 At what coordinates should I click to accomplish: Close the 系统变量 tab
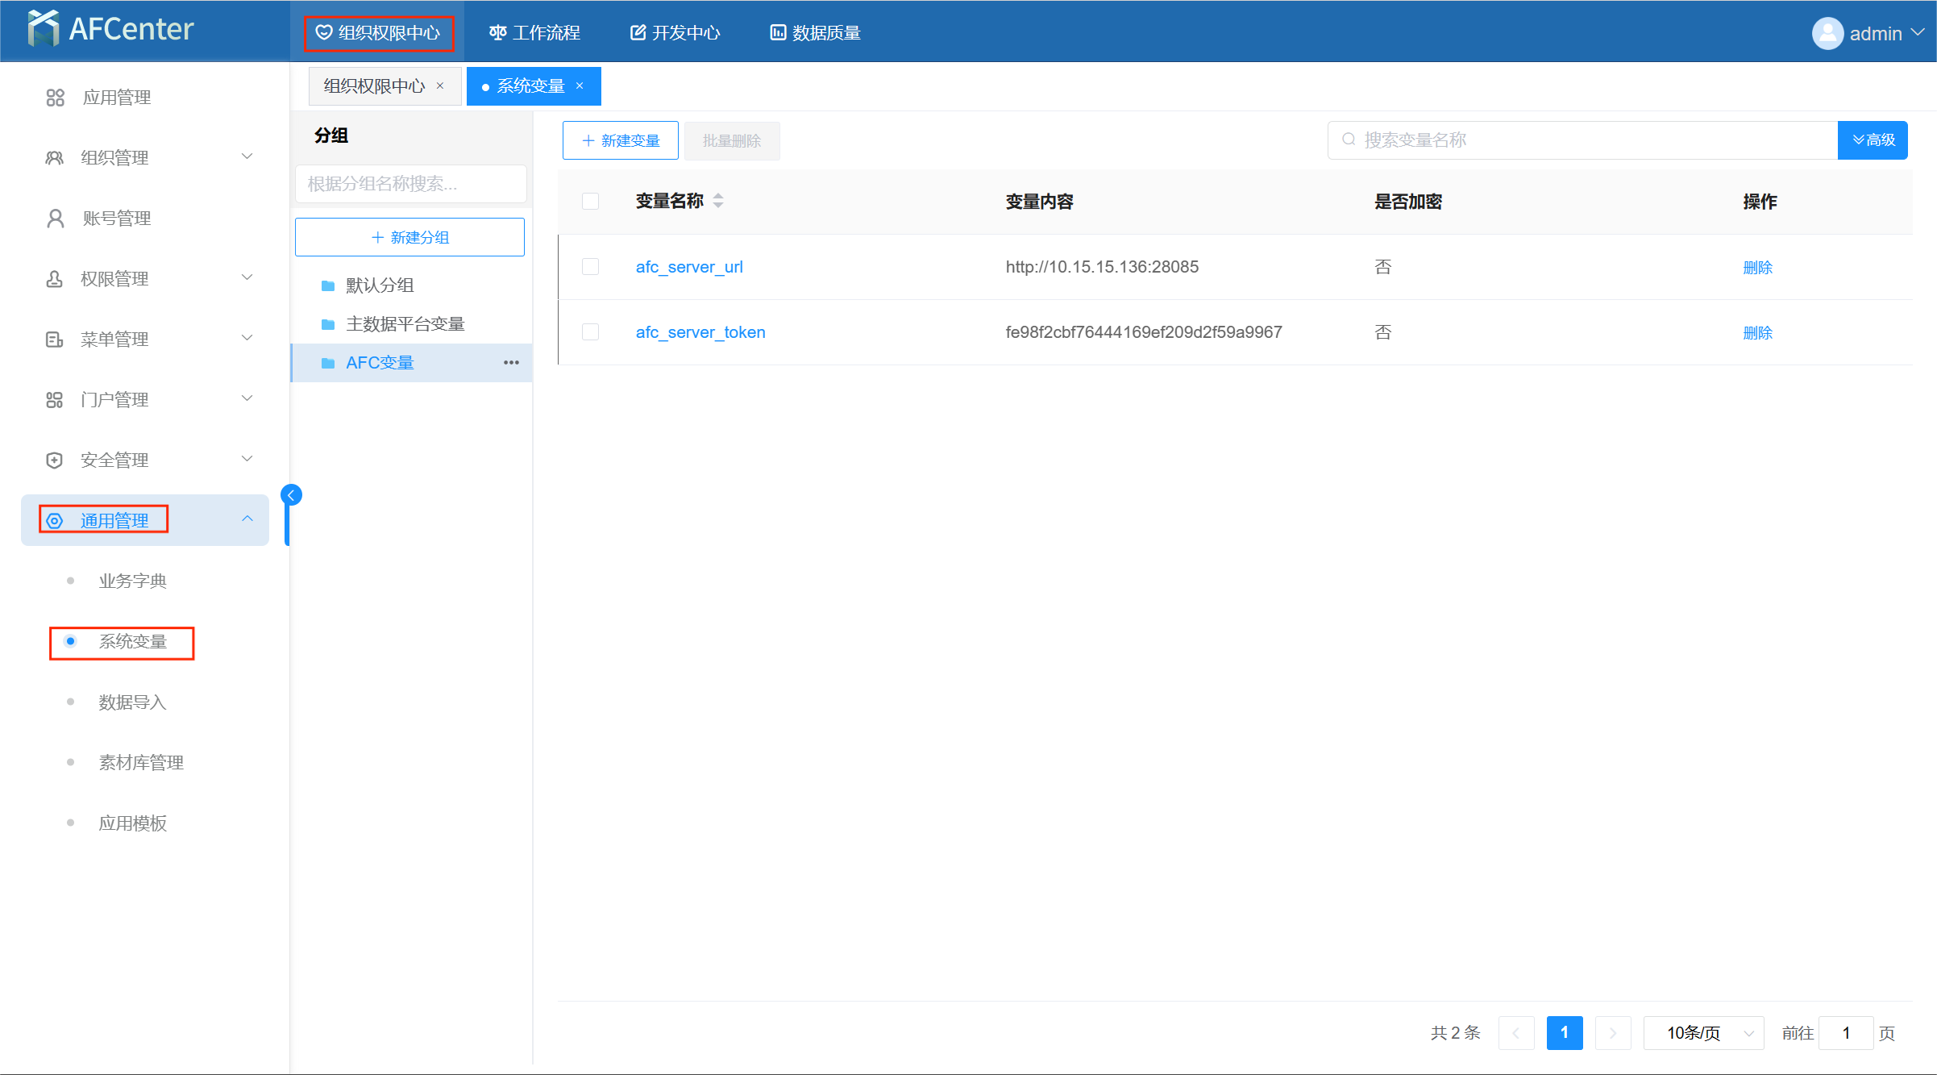coord(580,86)
